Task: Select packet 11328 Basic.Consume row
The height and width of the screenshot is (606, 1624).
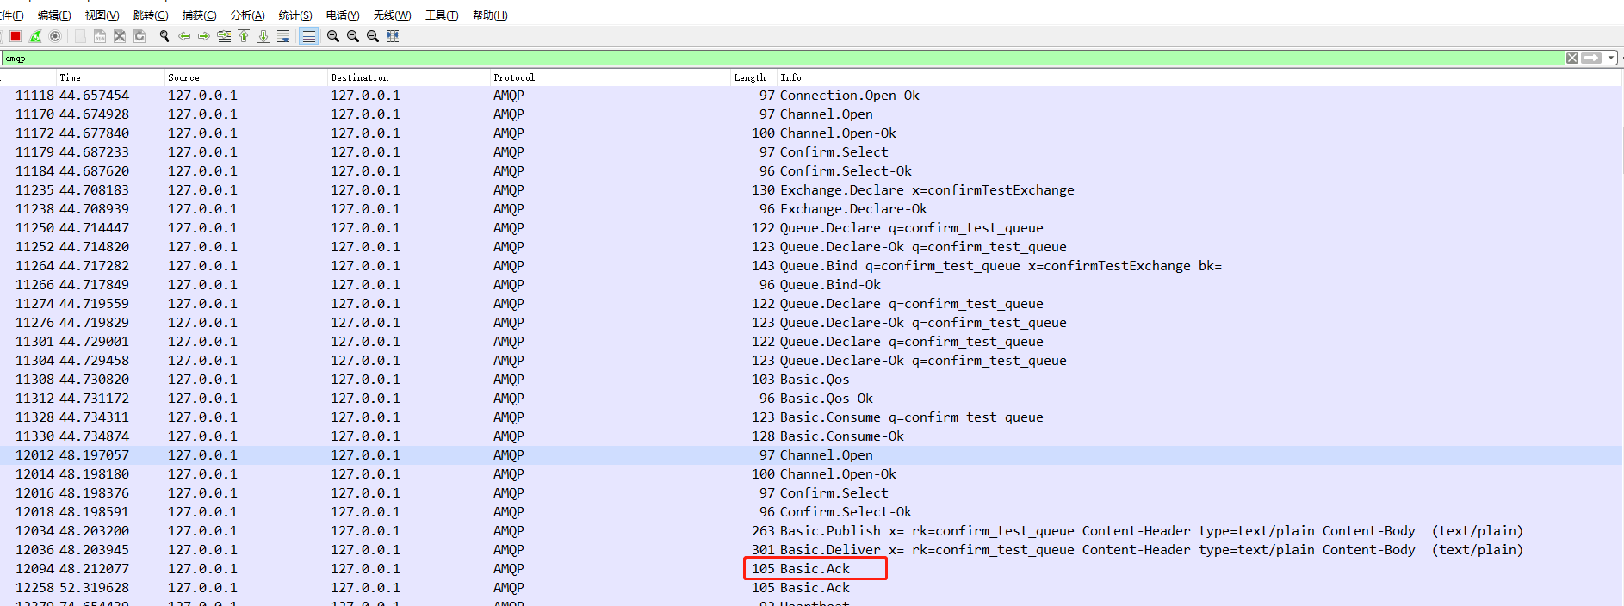Action: coord(811,417)
